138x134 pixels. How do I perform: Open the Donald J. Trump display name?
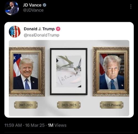point(39,29)
